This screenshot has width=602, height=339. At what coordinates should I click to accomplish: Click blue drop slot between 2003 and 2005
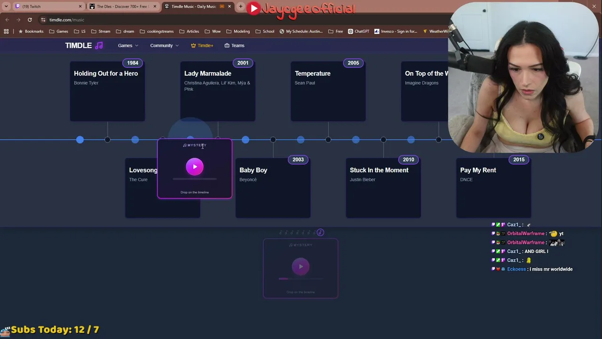(x=301, y=139)
